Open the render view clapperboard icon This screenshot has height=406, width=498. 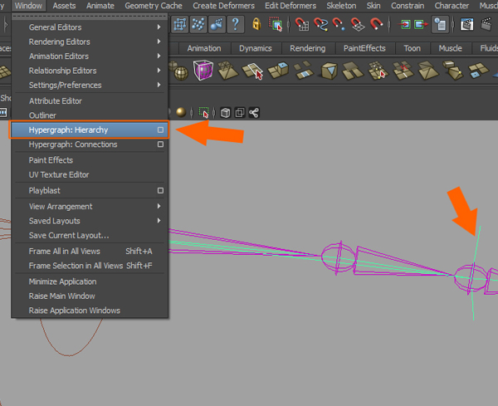coord(466,24)
